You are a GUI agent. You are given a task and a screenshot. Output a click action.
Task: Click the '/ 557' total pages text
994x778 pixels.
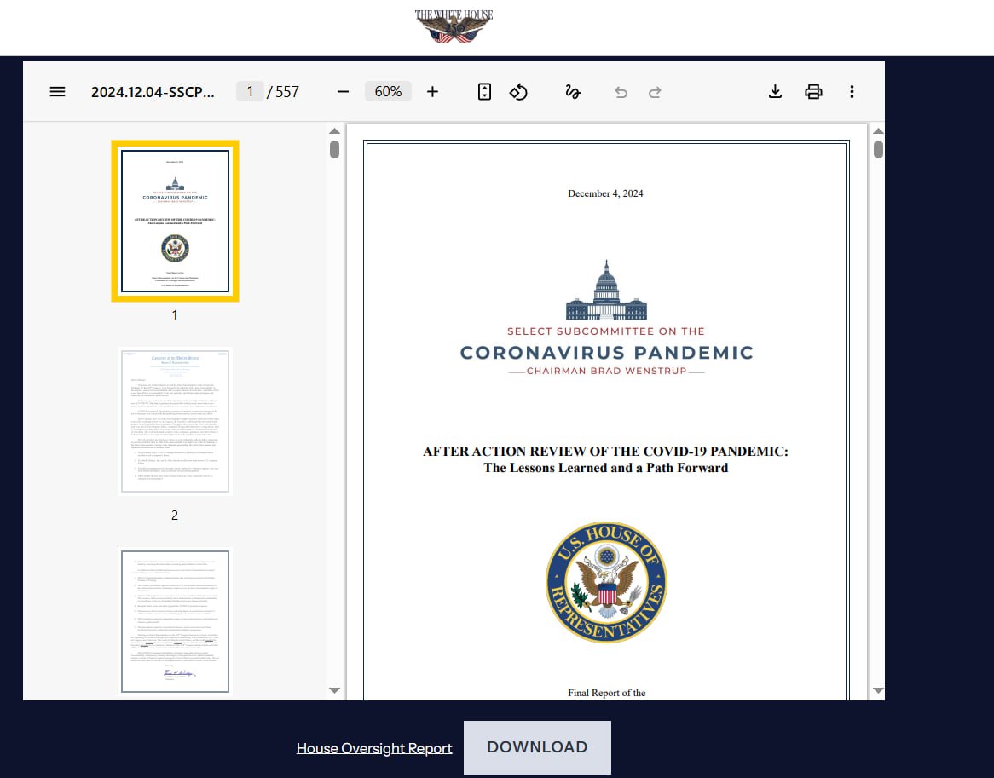[283, 92]
